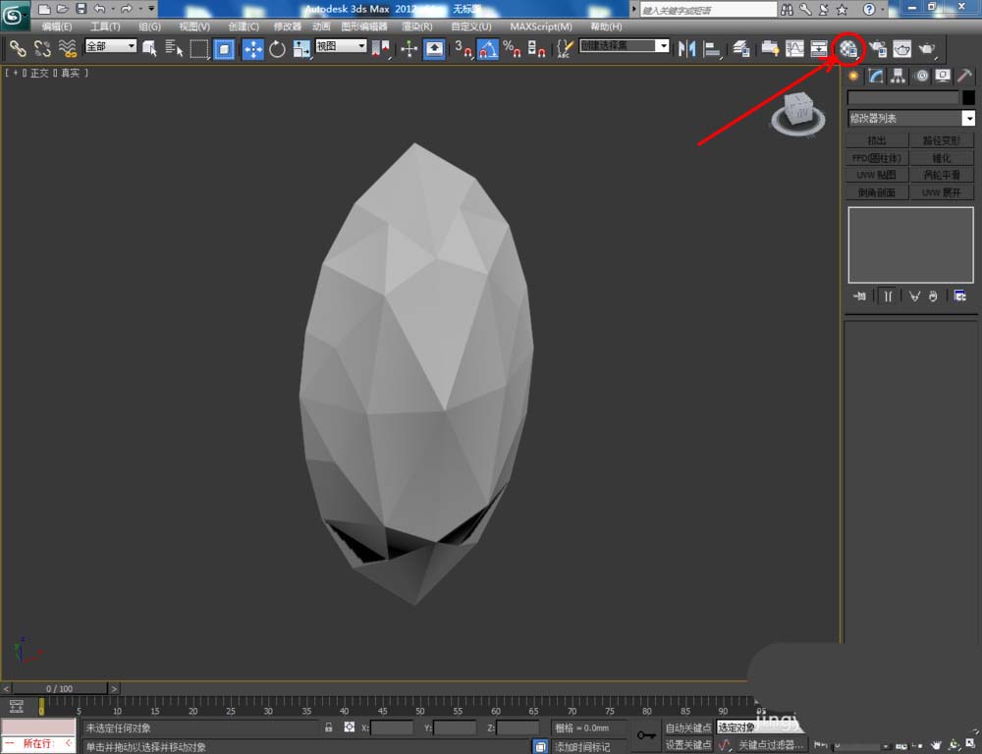
Task: Open the Curve Editor icon
Action: tap(794, 48)
